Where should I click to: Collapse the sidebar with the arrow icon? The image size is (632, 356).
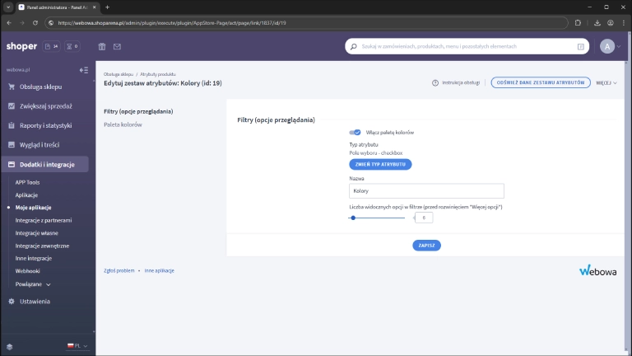83,70
